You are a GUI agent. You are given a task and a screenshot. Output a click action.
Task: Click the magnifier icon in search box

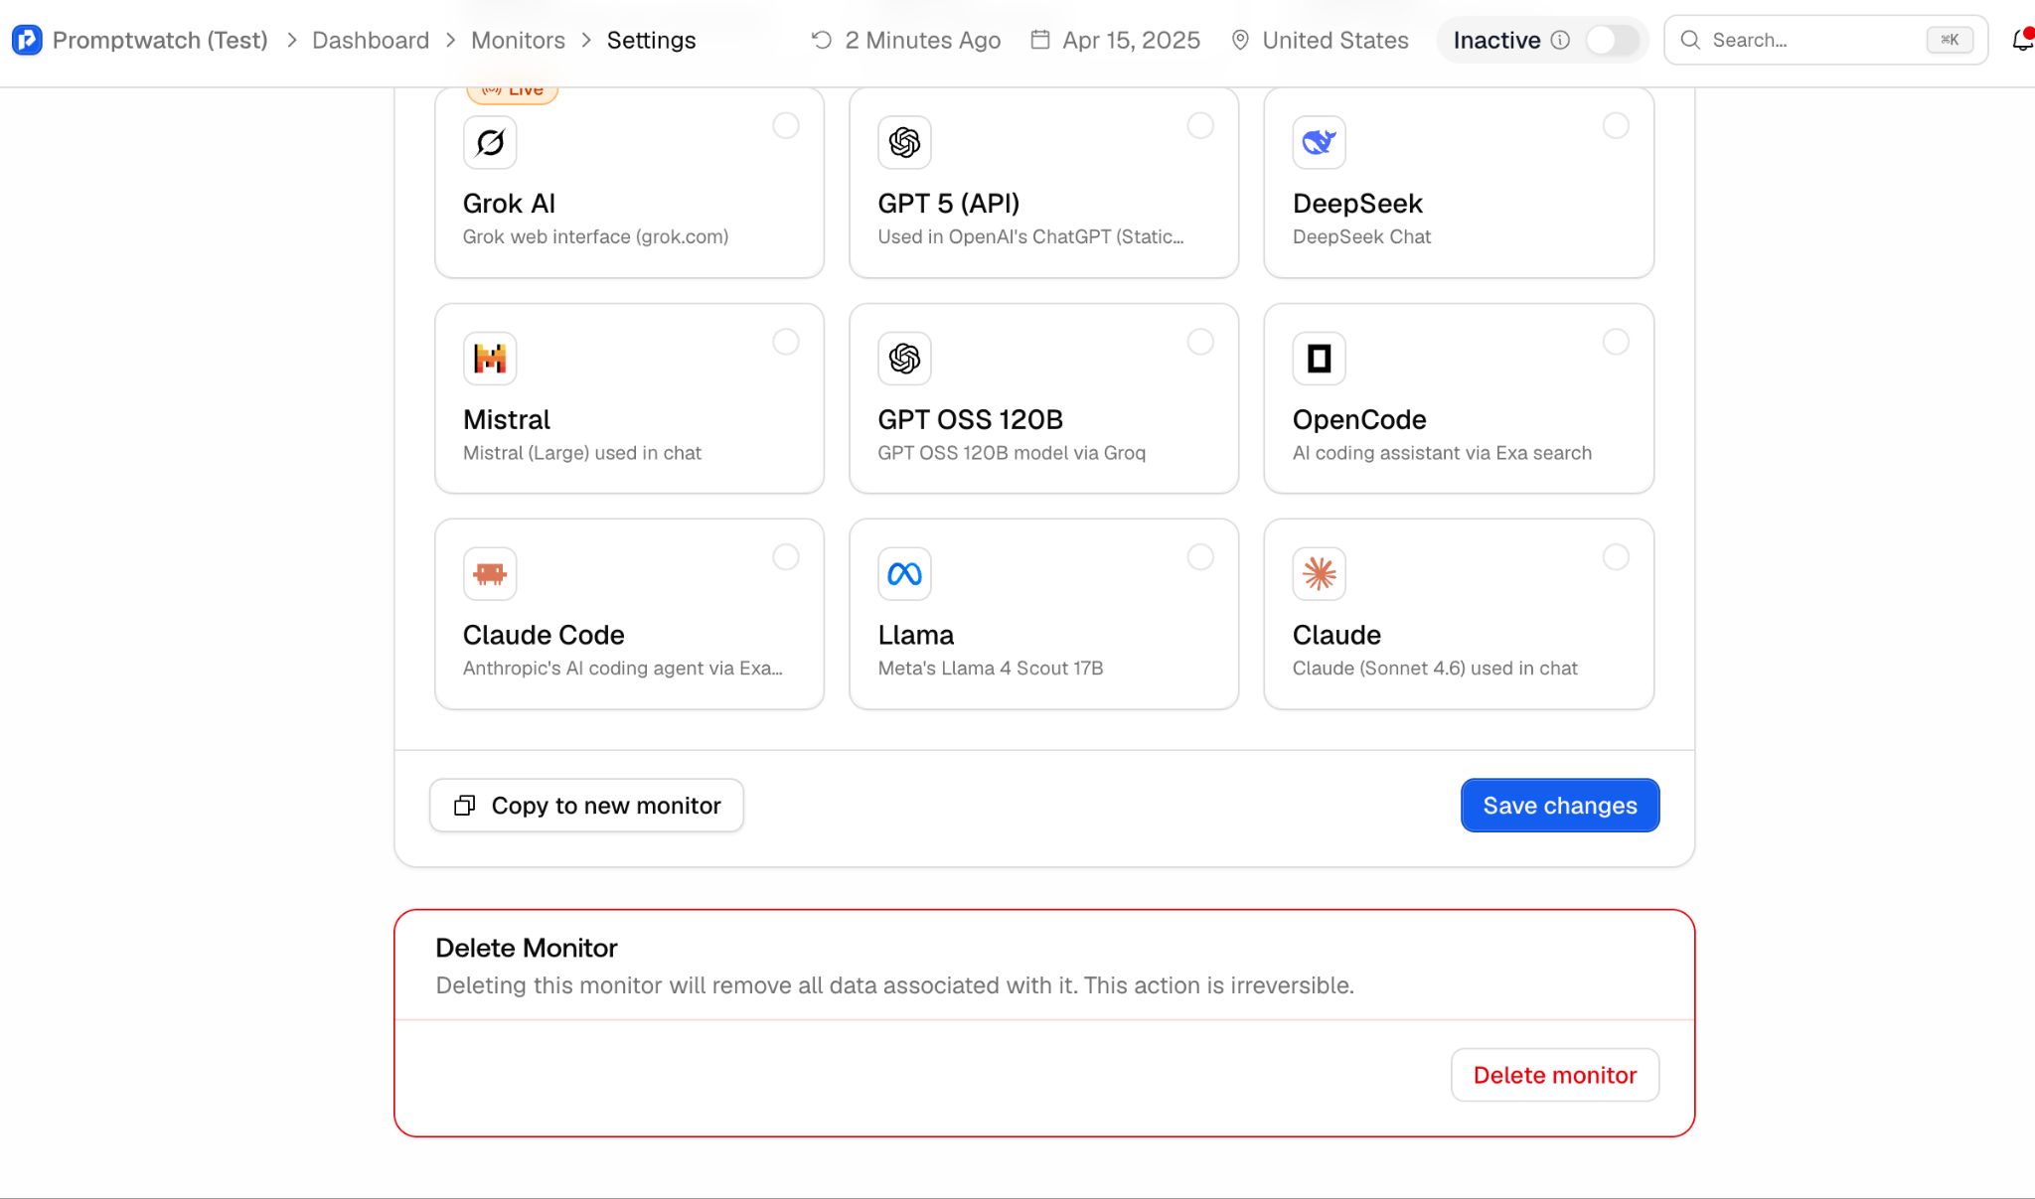[x=1689, y=40]
